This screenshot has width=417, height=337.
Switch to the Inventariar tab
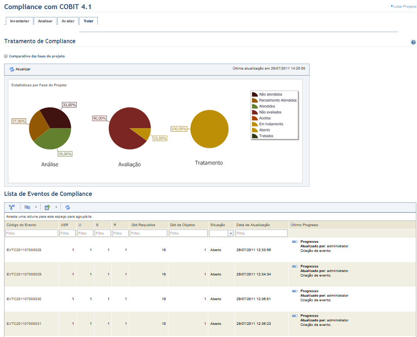click(x=20, y=21)
